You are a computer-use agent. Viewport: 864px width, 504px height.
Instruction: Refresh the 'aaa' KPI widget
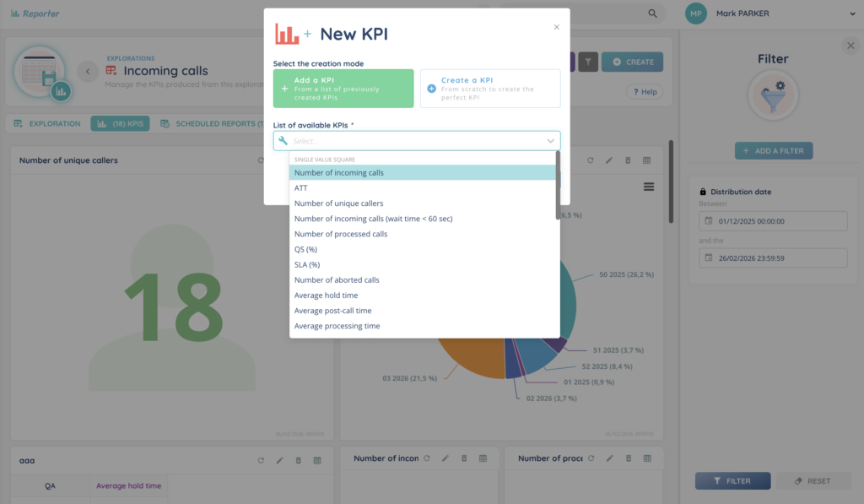point(261,460)
